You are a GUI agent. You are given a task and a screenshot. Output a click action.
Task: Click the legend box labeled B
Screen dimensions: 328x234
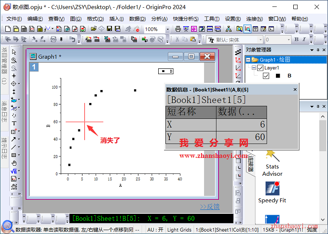click(165, 71)
